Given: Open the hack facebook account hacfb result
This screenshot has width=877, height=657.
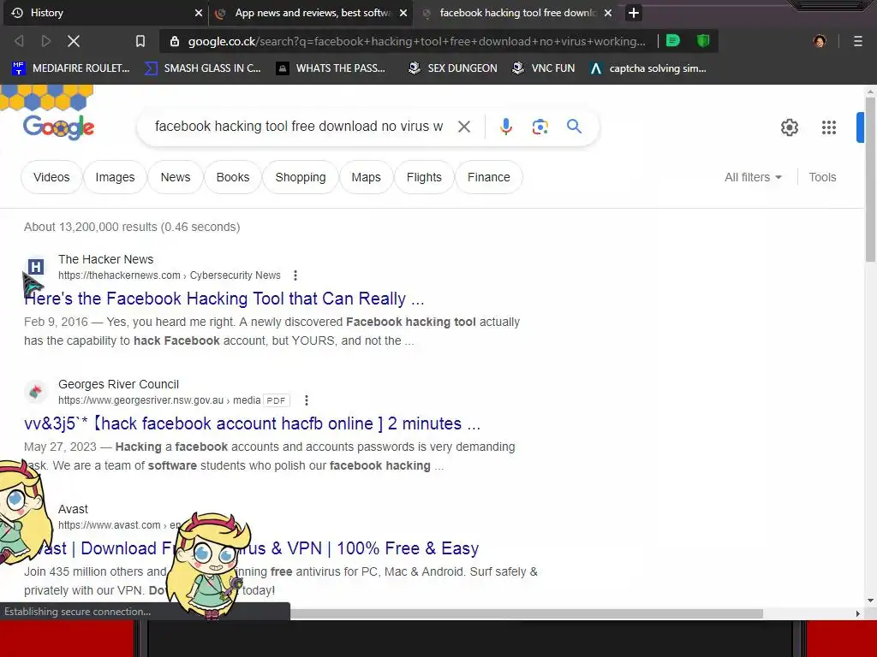Looking at the screenshot, I should click(x=252, y=423).
